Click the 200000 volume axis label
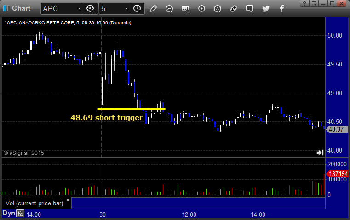This screenshot has height=220, width=350. point(337,164)
